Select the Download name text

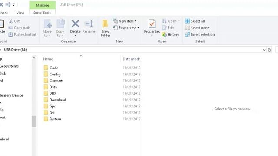click(58, 100)
